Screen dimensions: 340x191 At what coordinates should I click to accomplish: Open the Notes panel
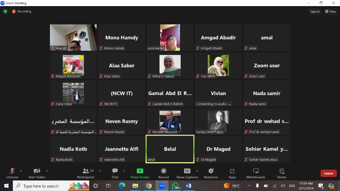[x=282, y=173]
